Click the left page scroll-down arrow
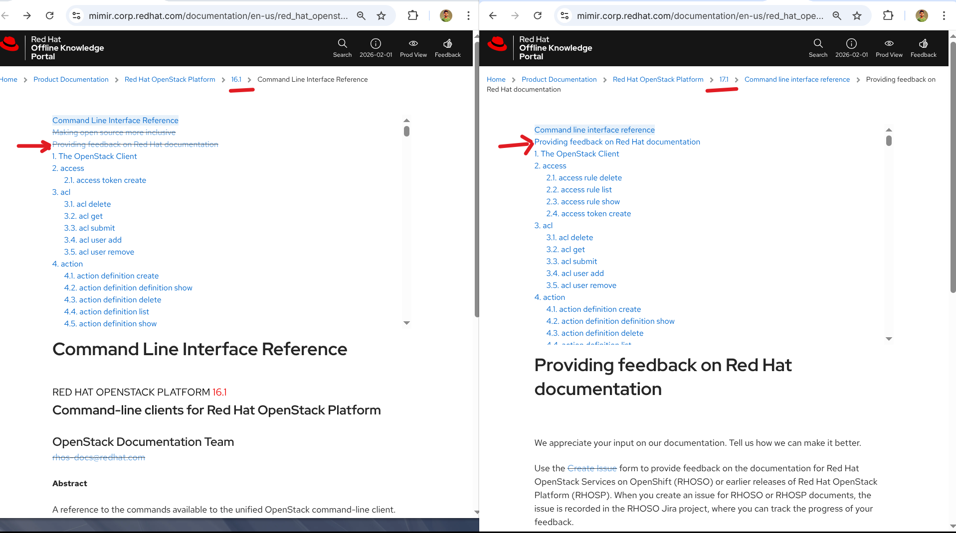956x533 pixels. [477, 512]
